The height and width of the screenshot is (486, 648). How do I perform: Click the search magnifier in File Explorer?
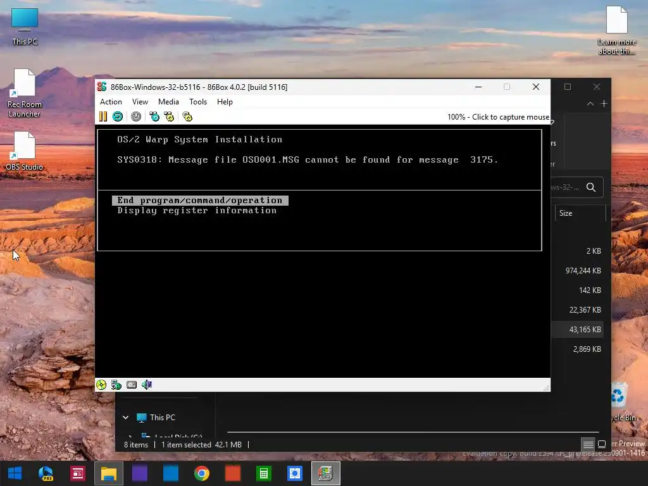pos(591,187)
